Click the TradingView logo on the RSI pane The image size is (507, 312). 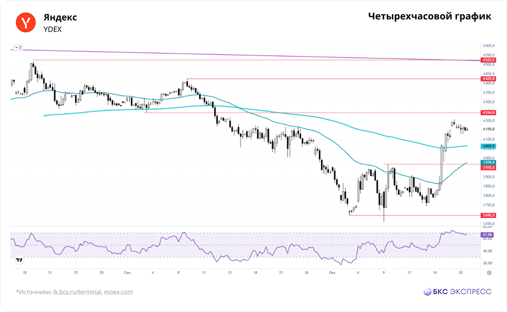19,260
